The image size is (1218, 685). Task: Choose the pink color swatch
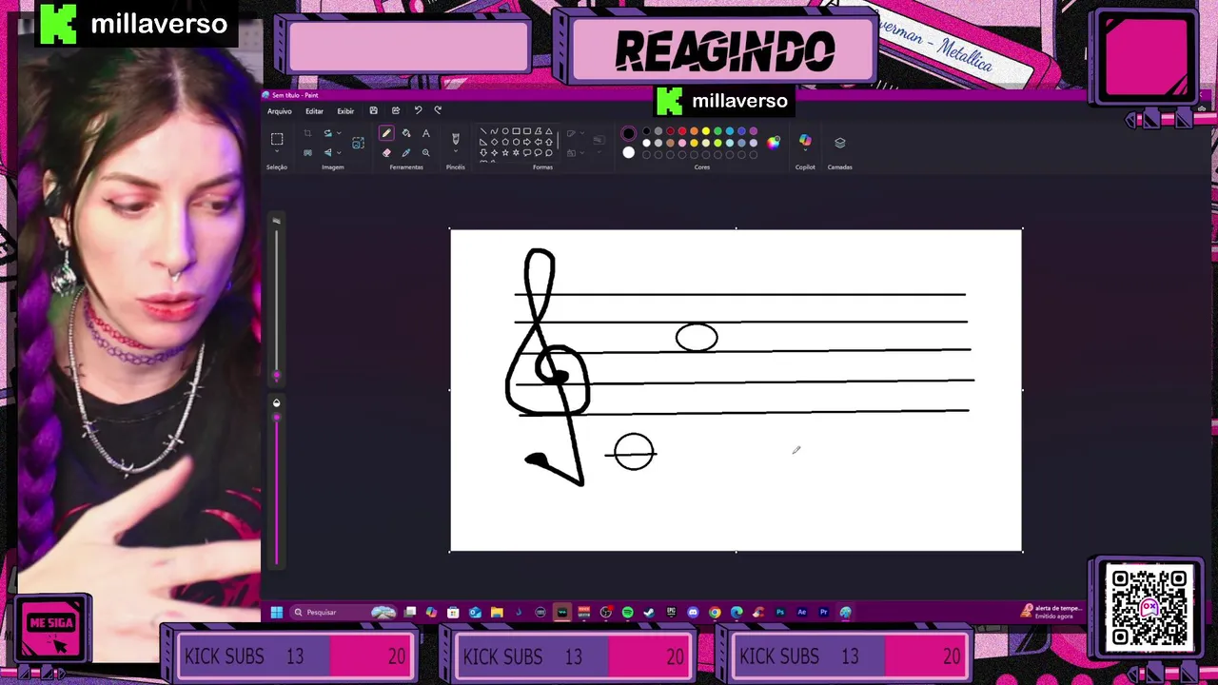[x=682, y=143]
